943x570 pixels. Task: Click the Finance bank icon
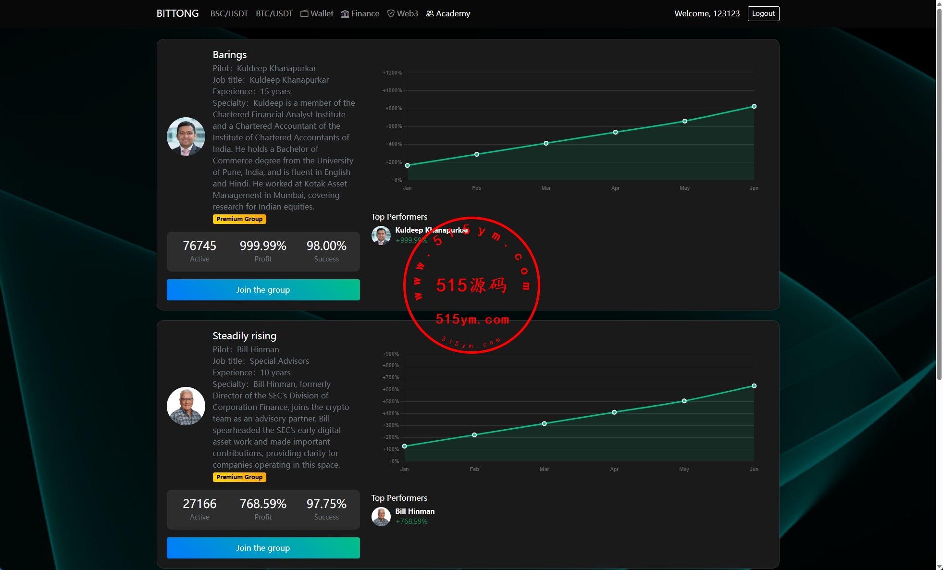click(x=345, y=13)
